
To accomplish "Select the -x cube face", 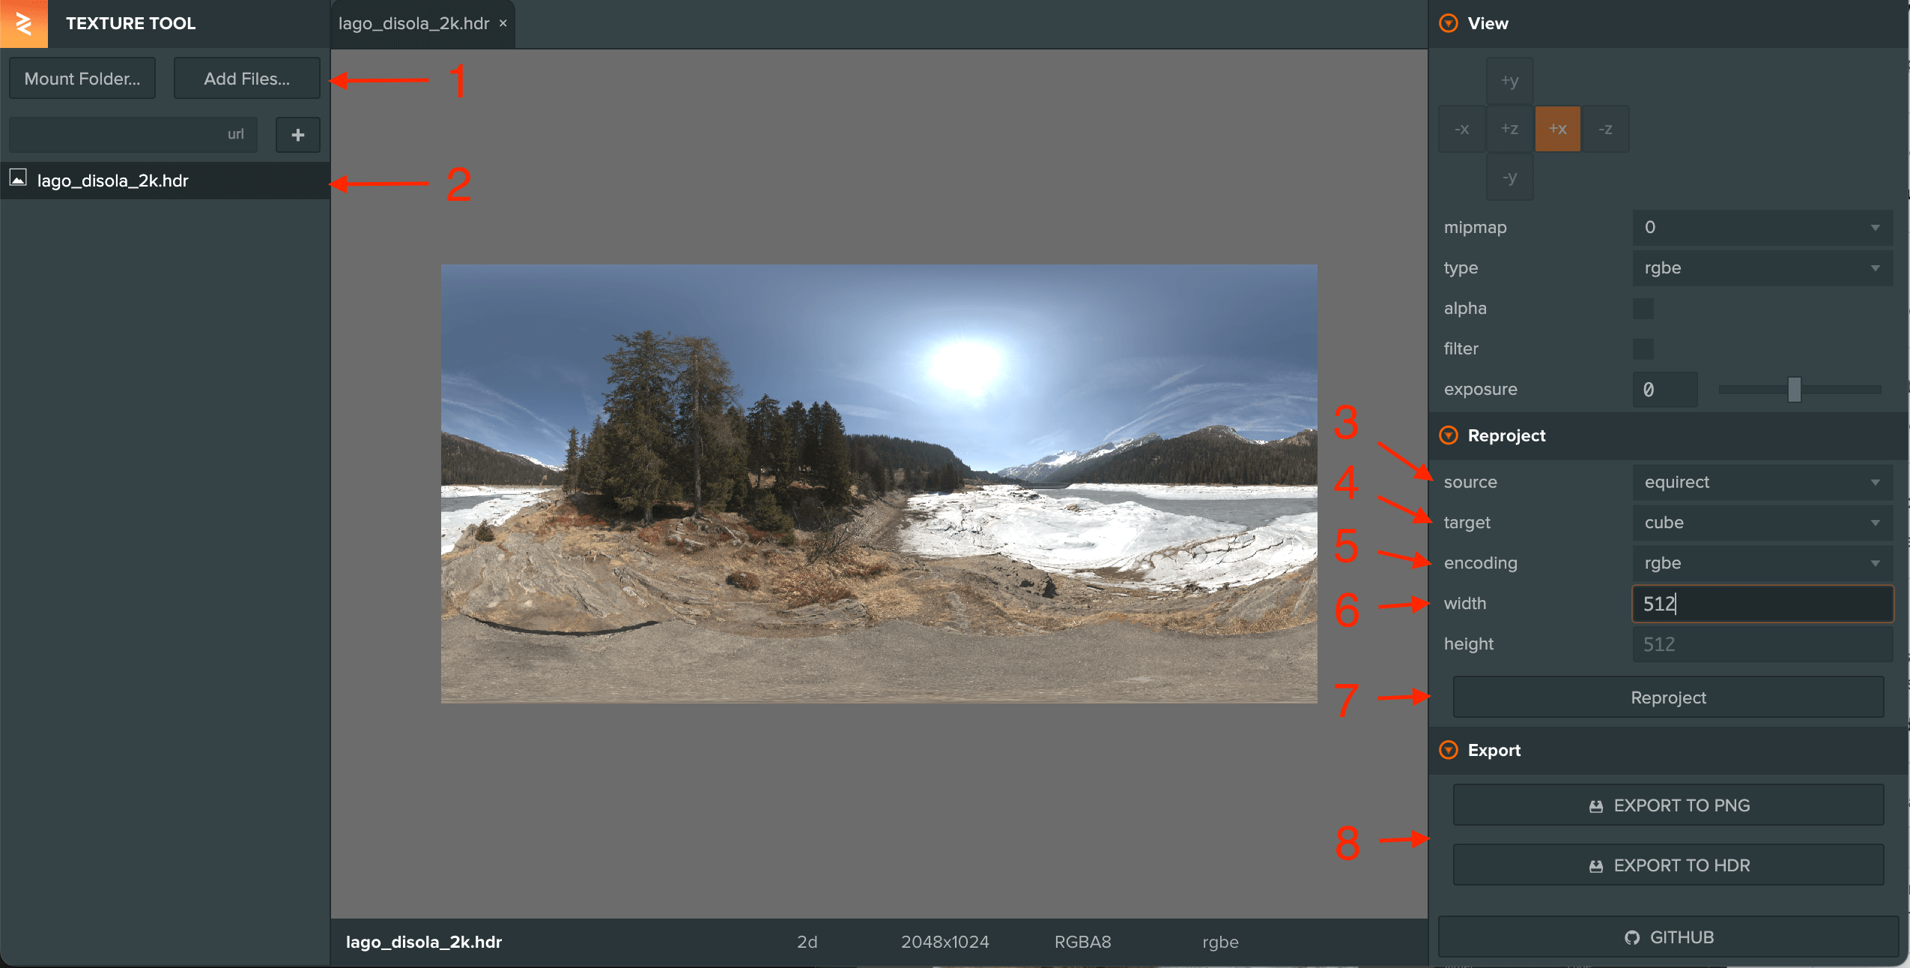I will pos(1461,129).
